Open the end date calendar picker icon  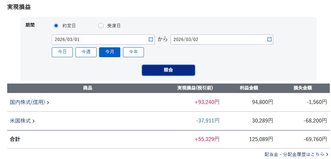point(269,40)
